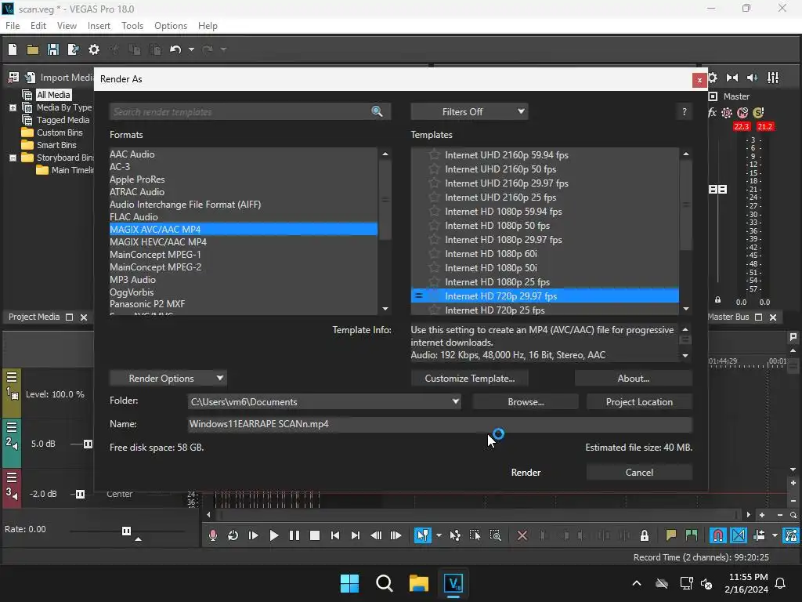The image size is (802, 602).
Task: Click Play From Start button
Action: [x=253, y=535]
